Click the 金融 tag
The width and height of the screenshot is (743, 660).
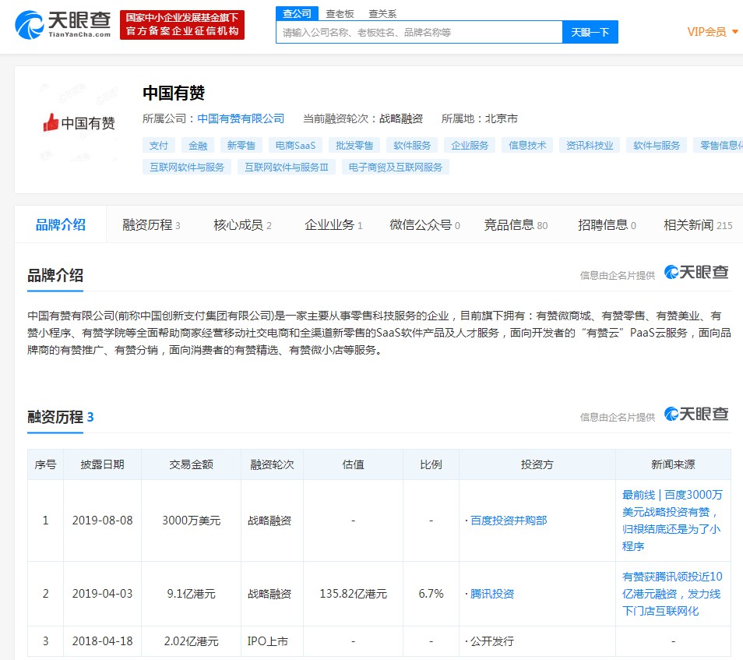(x=198, y=146)
